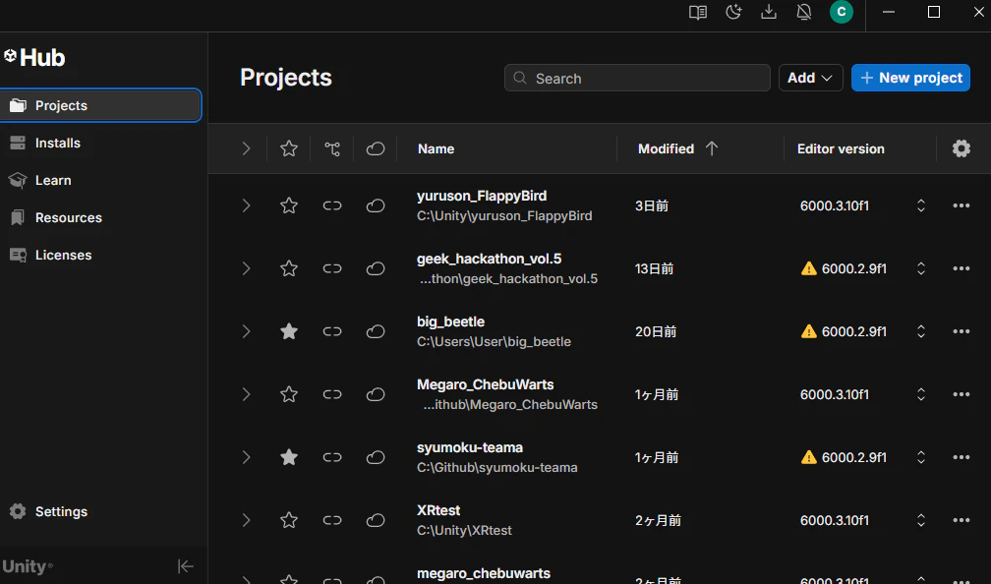Favorite the yuruson_FlappyBird project
991x584 pixels.
click(x=289, y=205)
